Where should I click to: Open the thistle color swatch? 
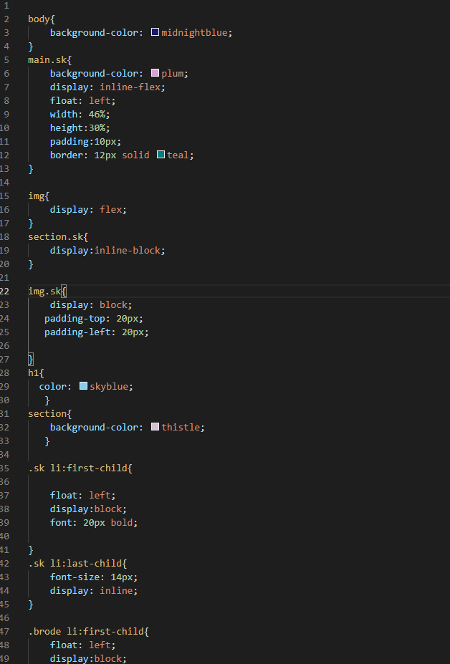click(155, 426)
